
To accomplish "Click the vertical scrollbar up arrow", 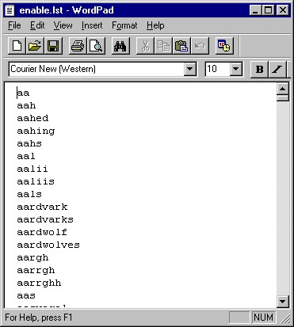I will 283,89.
